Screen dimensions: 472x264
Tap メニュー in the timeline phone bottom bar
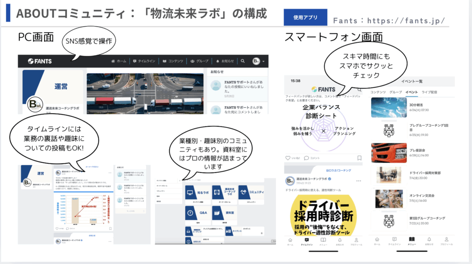point(323,242)
